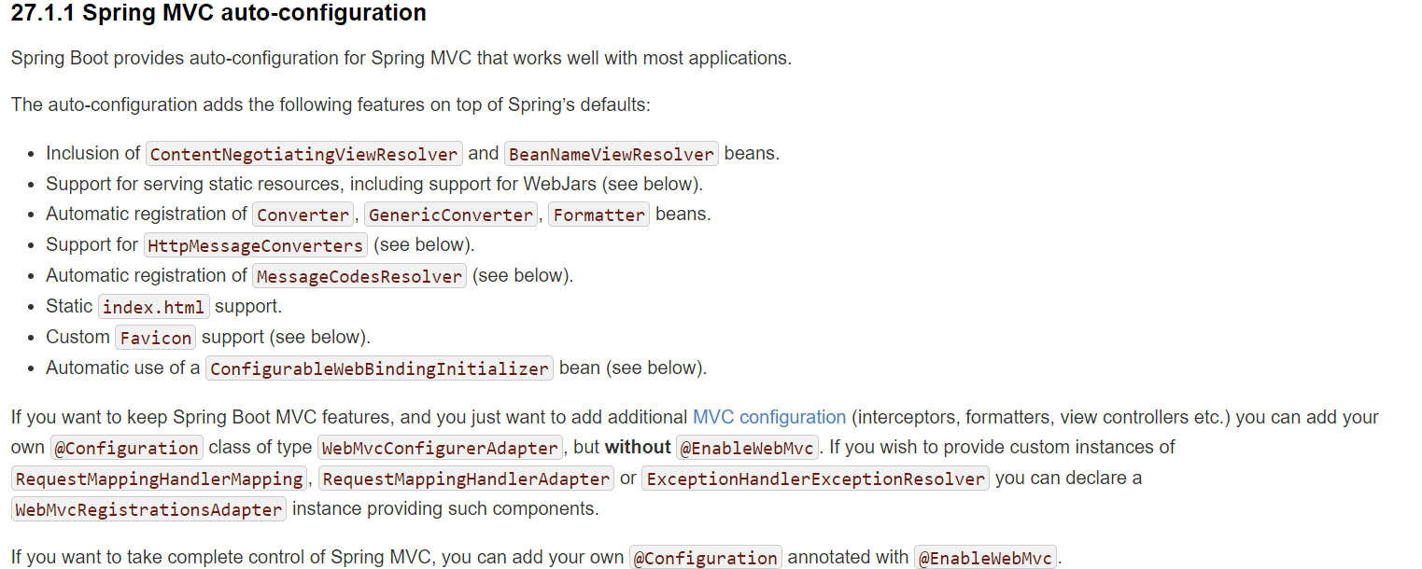The width and height of the screenshot is (1422, 569).
Task: Click the ContentNegotiatingViewResolver code label
Action: coord(304,154)
